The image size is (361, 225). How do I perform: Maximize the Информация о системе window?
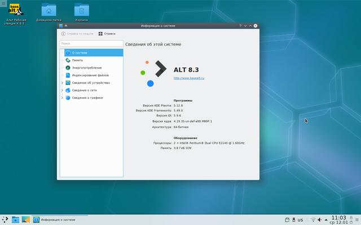coord(250,26)
